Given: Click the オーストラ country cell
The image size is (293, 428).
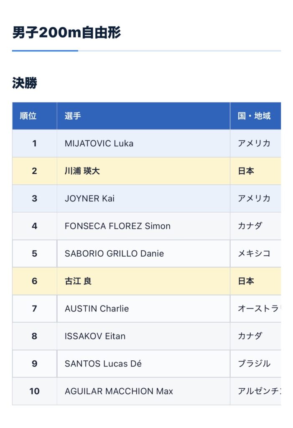Looking at the screenshot, I should [255, 308].
